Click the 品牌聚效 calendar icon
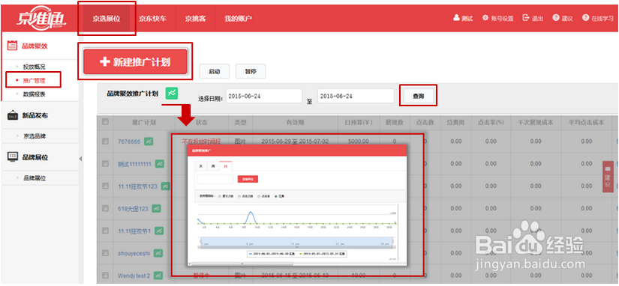 12,46
